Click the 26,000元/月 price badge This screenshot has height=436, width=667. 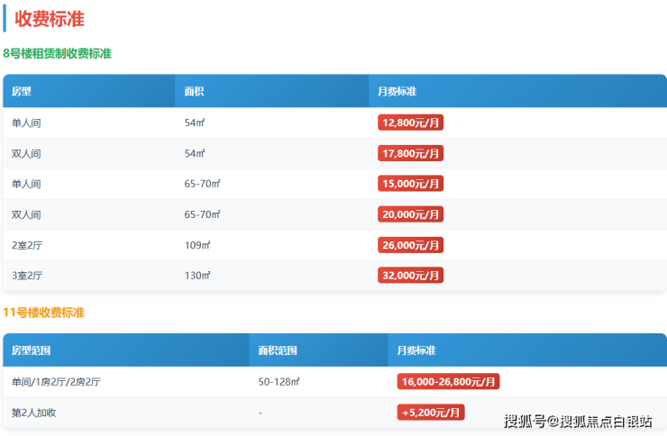point(410,245)
